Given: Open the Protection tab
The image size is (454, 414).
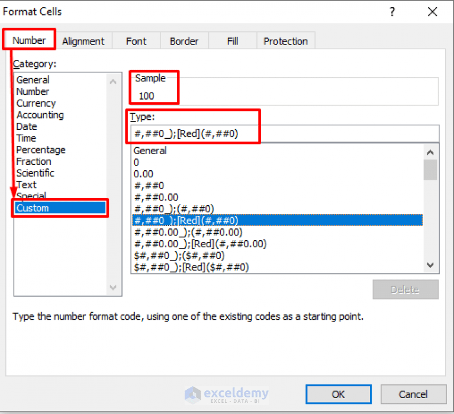Looking at the screenshot, I should click(x=285, y=41).
